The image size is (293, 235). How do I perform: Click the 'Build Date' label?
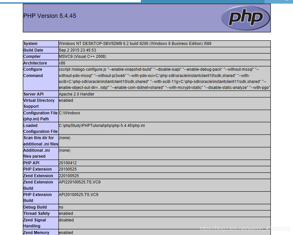[x=33, y=50]
